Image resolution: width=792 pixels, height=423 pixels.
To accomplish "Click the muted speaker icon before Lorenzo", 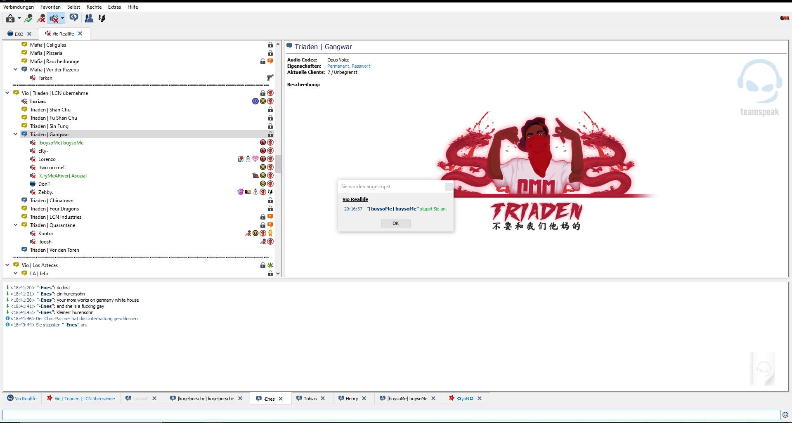I will (x=33, y=159).
